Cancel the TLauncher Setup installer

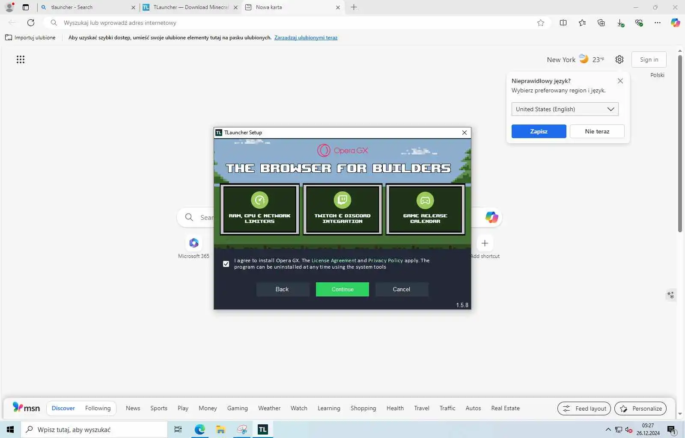(x=402, y=289)
